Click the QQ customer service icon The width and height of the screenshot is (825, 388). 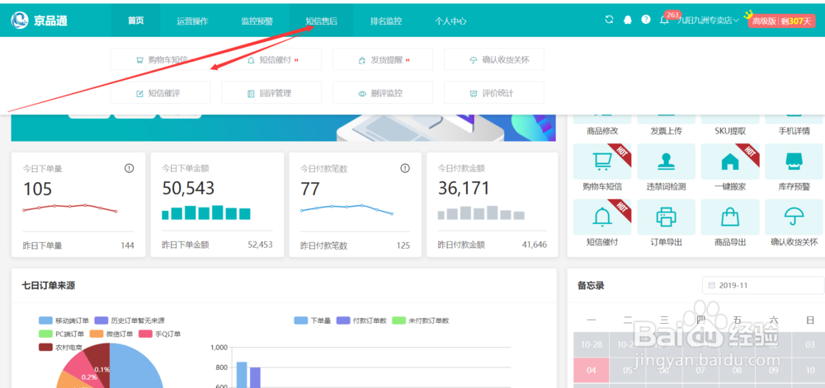coord(627,20)
